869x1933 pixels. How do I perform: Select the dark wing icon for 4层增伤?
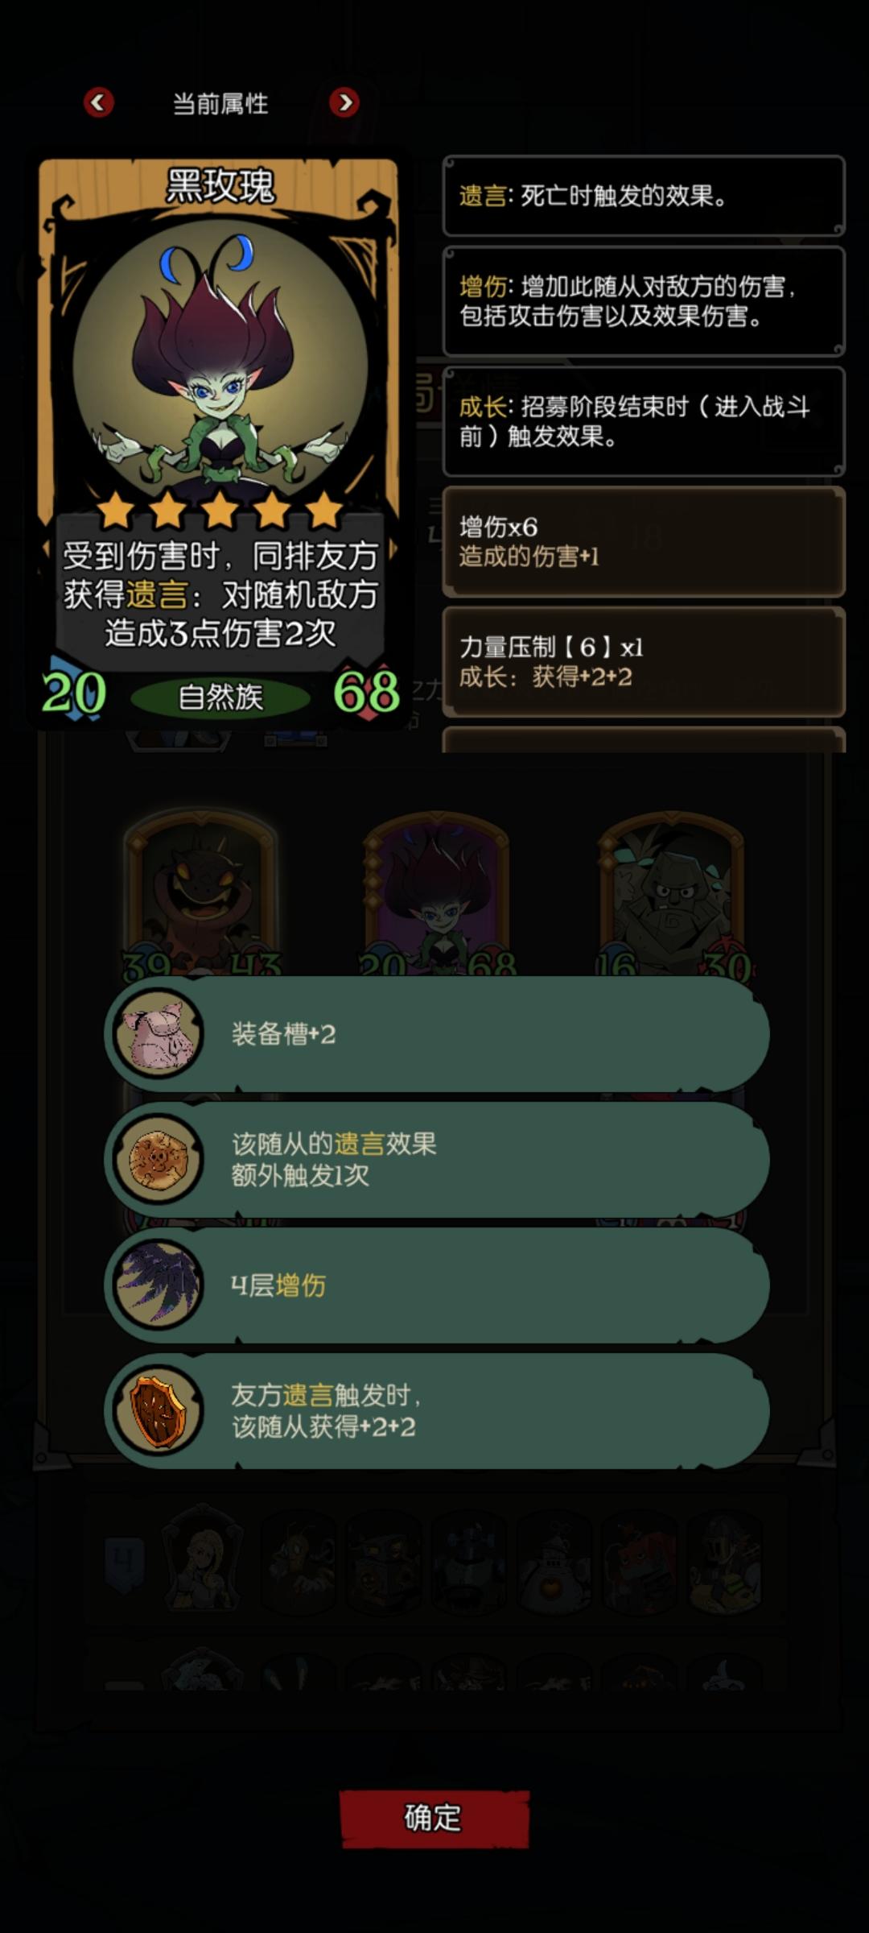(158, 1285)
